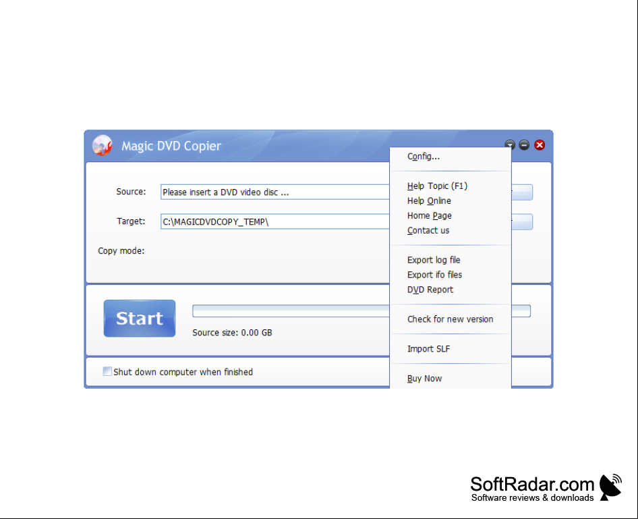
Task: Open the title bar dropdown menu arrow
Action: coord(510,144)
